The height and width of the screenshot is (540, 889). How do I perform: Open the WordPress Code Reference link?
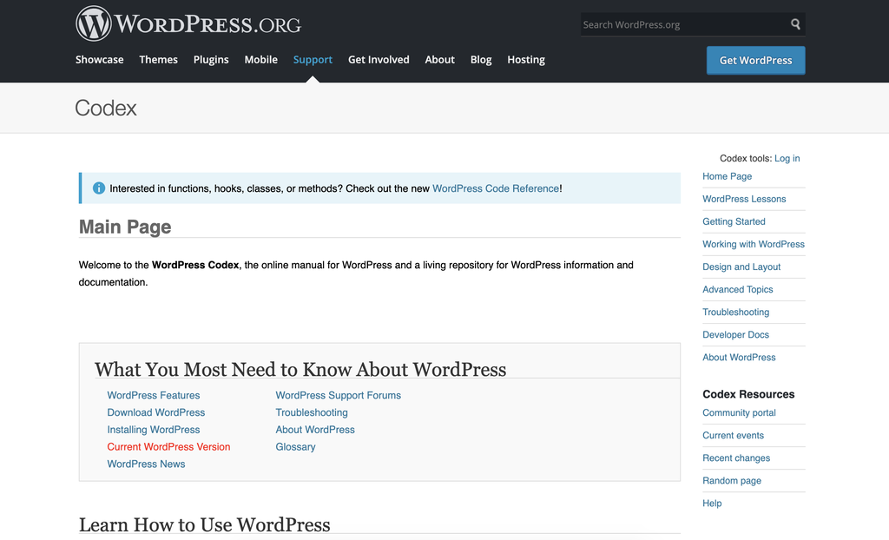pyautogui.click(x=496, y=188)
